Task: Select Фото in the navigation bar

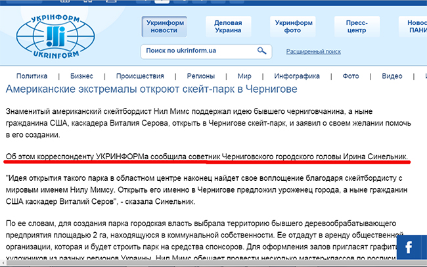Action: [x=350, y=76]
